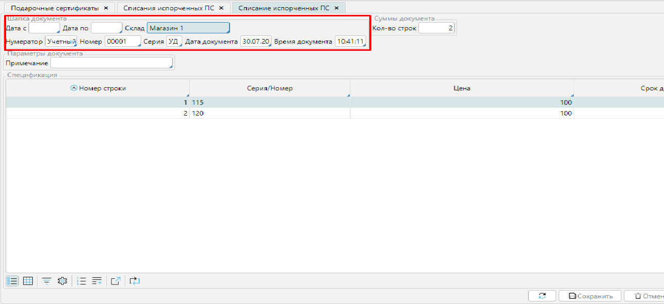664x304 pixels.
Task: Open the filter icon in the bottom toolbar
Action: tap(47, 281)
